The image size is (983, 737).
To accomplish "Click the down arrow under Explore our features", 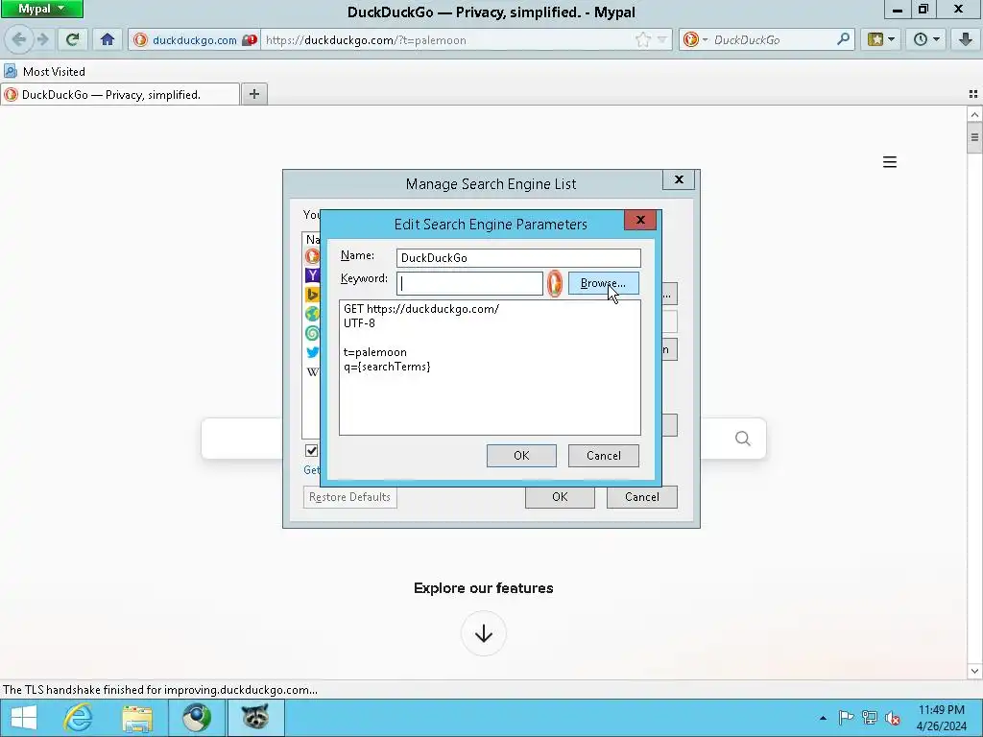I will pos(484,633).
